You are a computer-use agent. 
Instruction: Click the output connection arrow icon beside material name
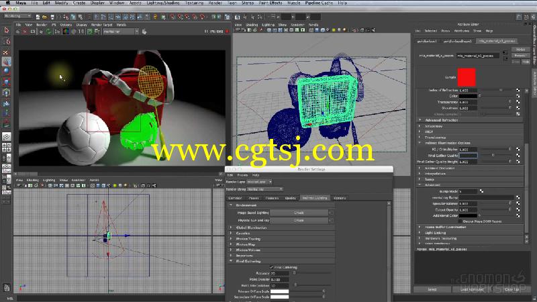coord(505,58)
